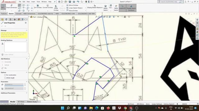Screen dimensions: 199x111
Task: Select the Line sketch tool
Action: (x=19, y=5)
